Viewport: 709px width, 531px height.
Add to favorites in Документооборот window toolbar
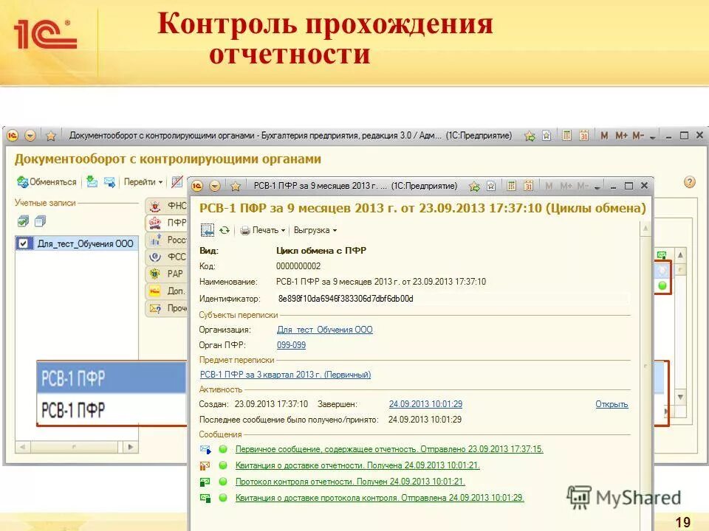(x=529, y=136)
